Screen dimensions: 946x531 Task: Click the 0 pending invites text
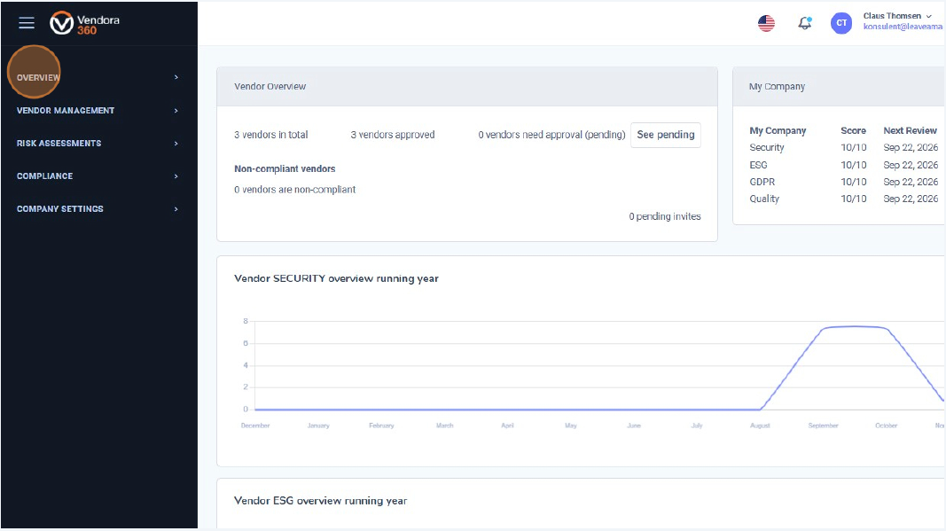[x=665, y=215]
